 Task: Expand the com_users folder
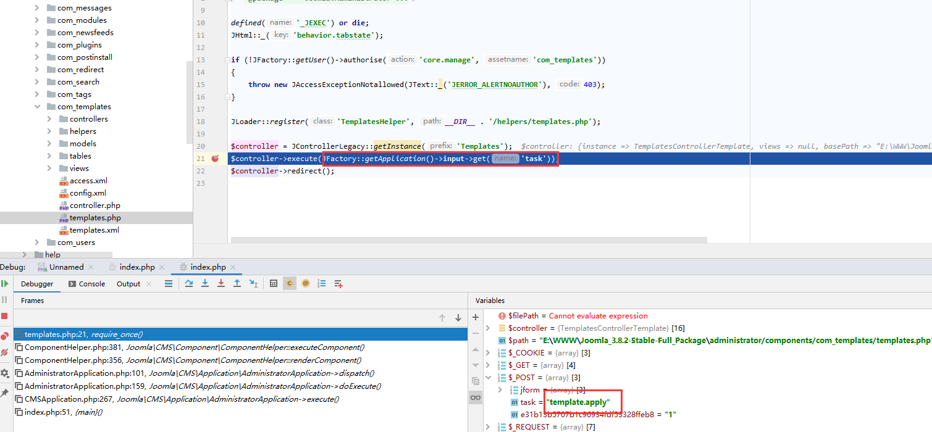(x=36, y=243)
